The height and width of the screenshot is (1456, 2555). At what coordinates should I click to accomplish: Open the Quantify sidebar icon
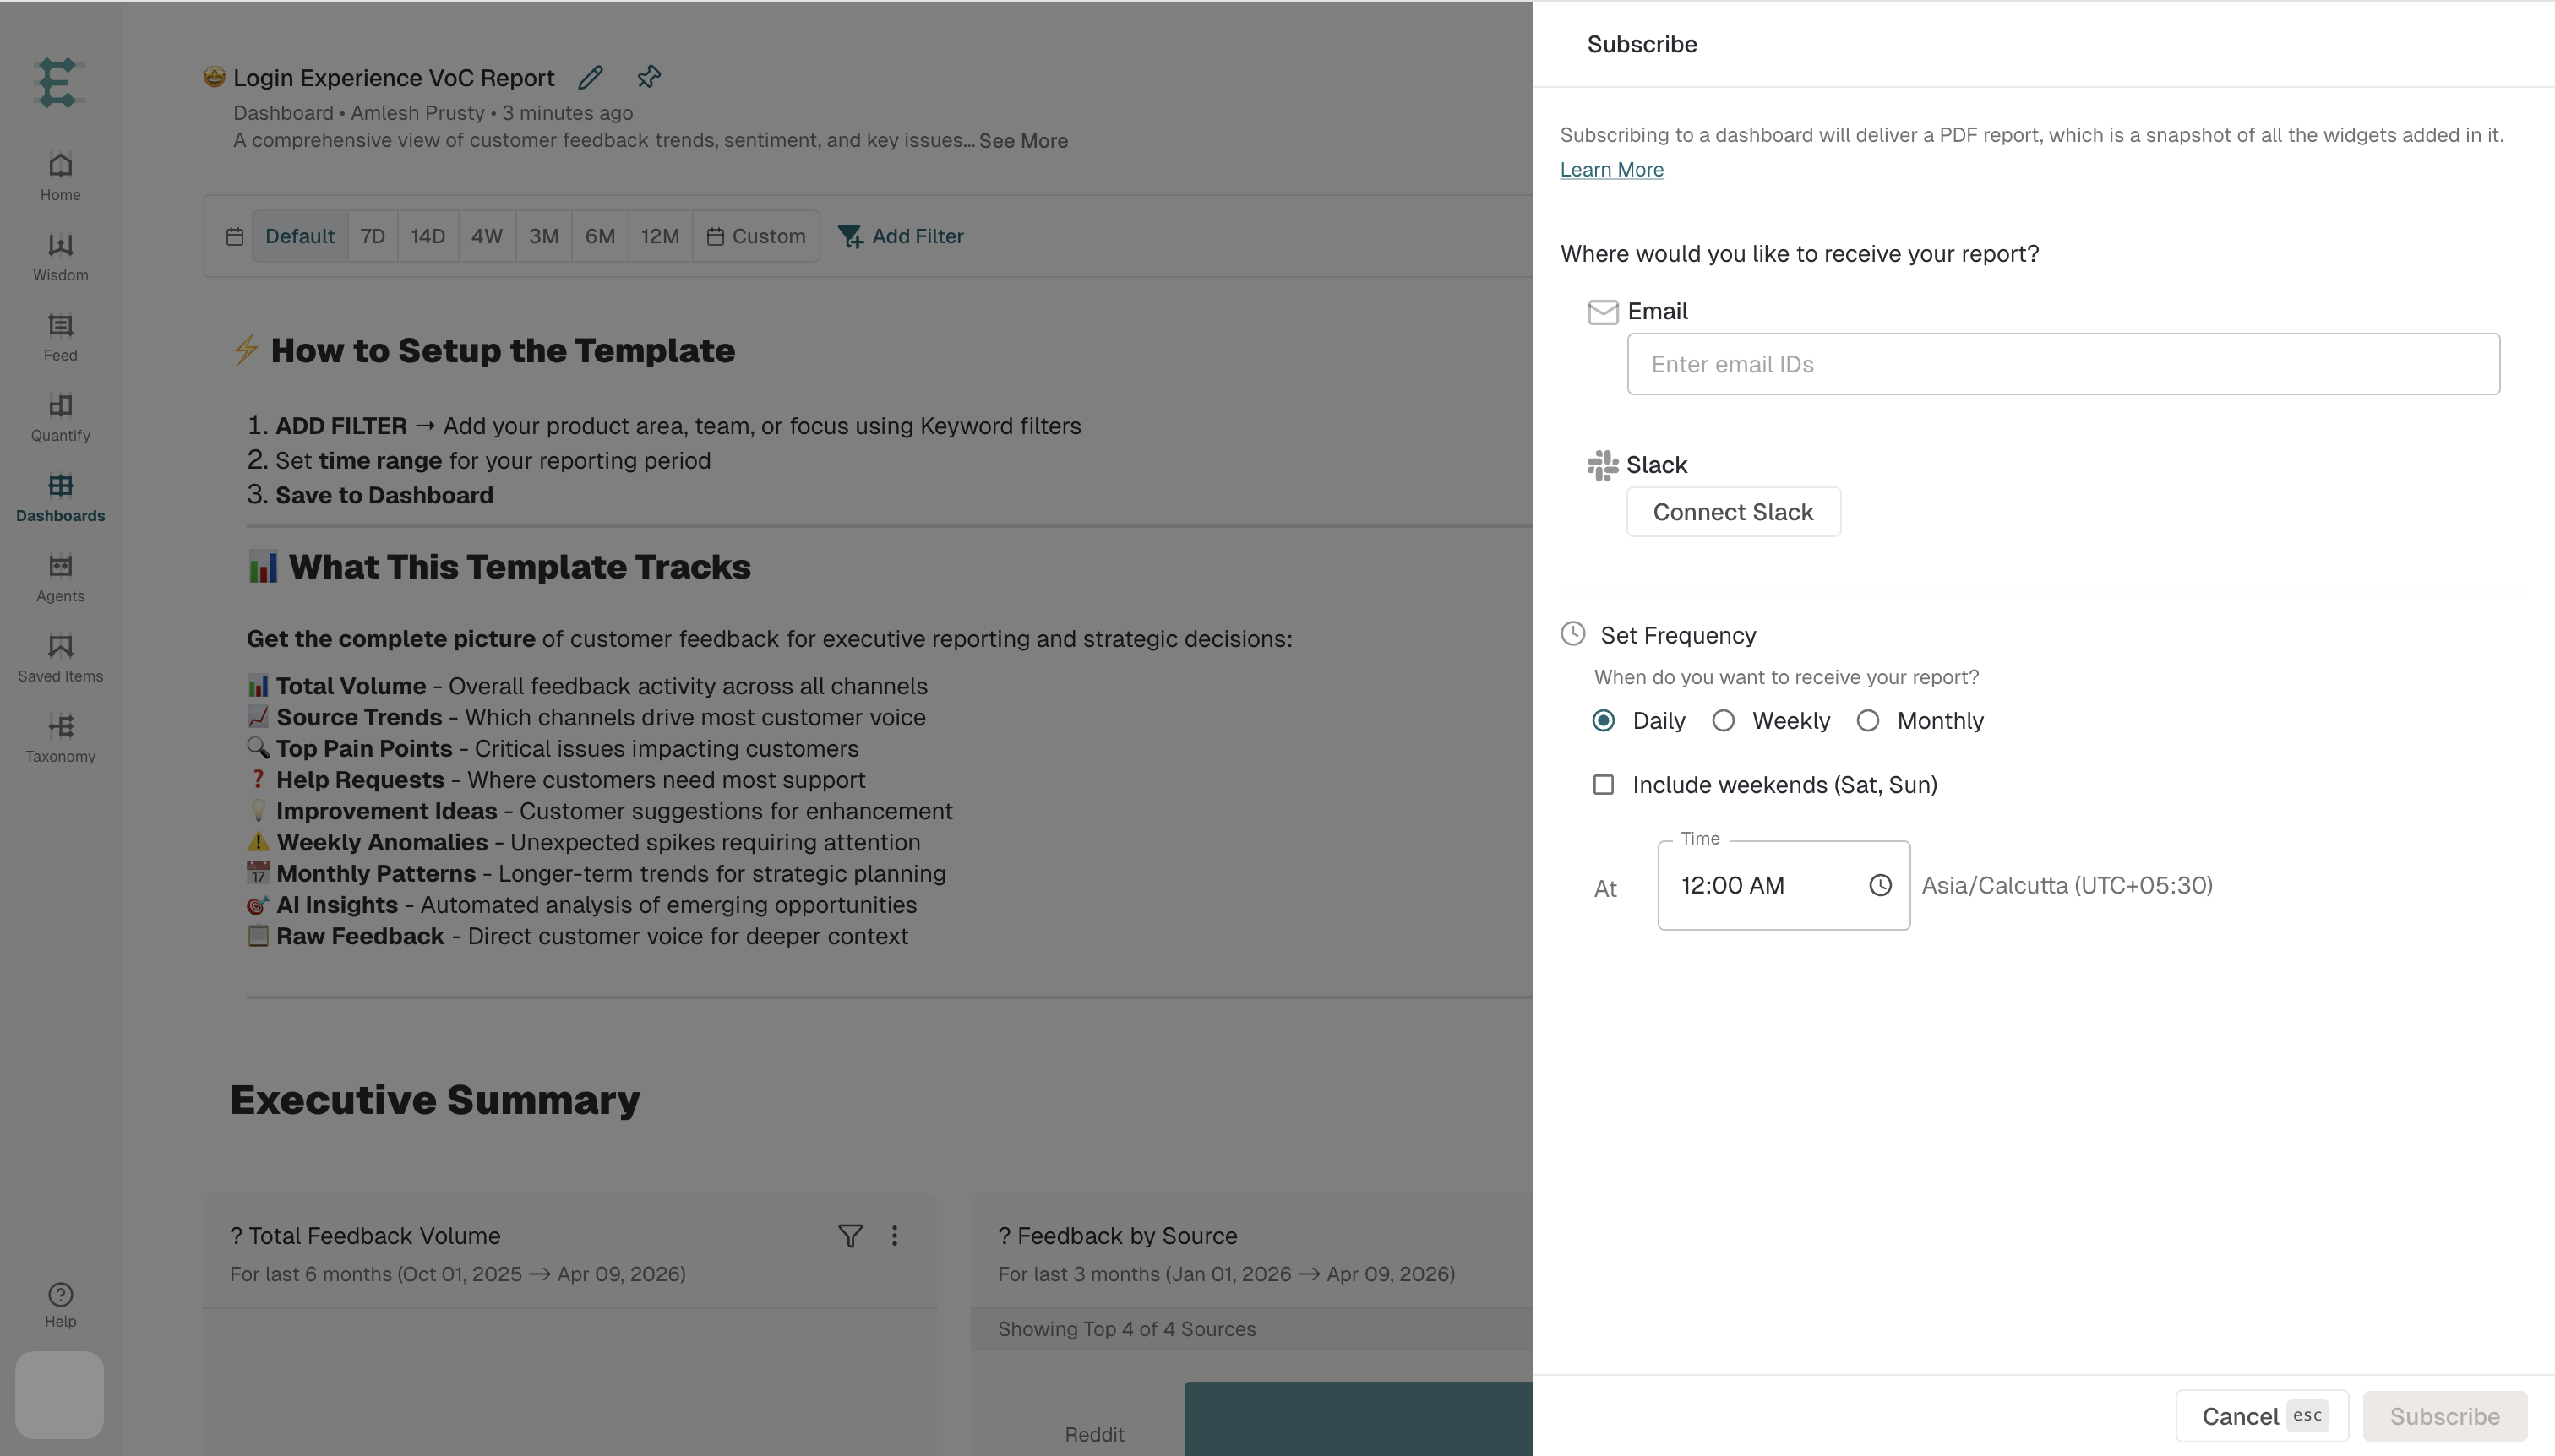[60, 417]
